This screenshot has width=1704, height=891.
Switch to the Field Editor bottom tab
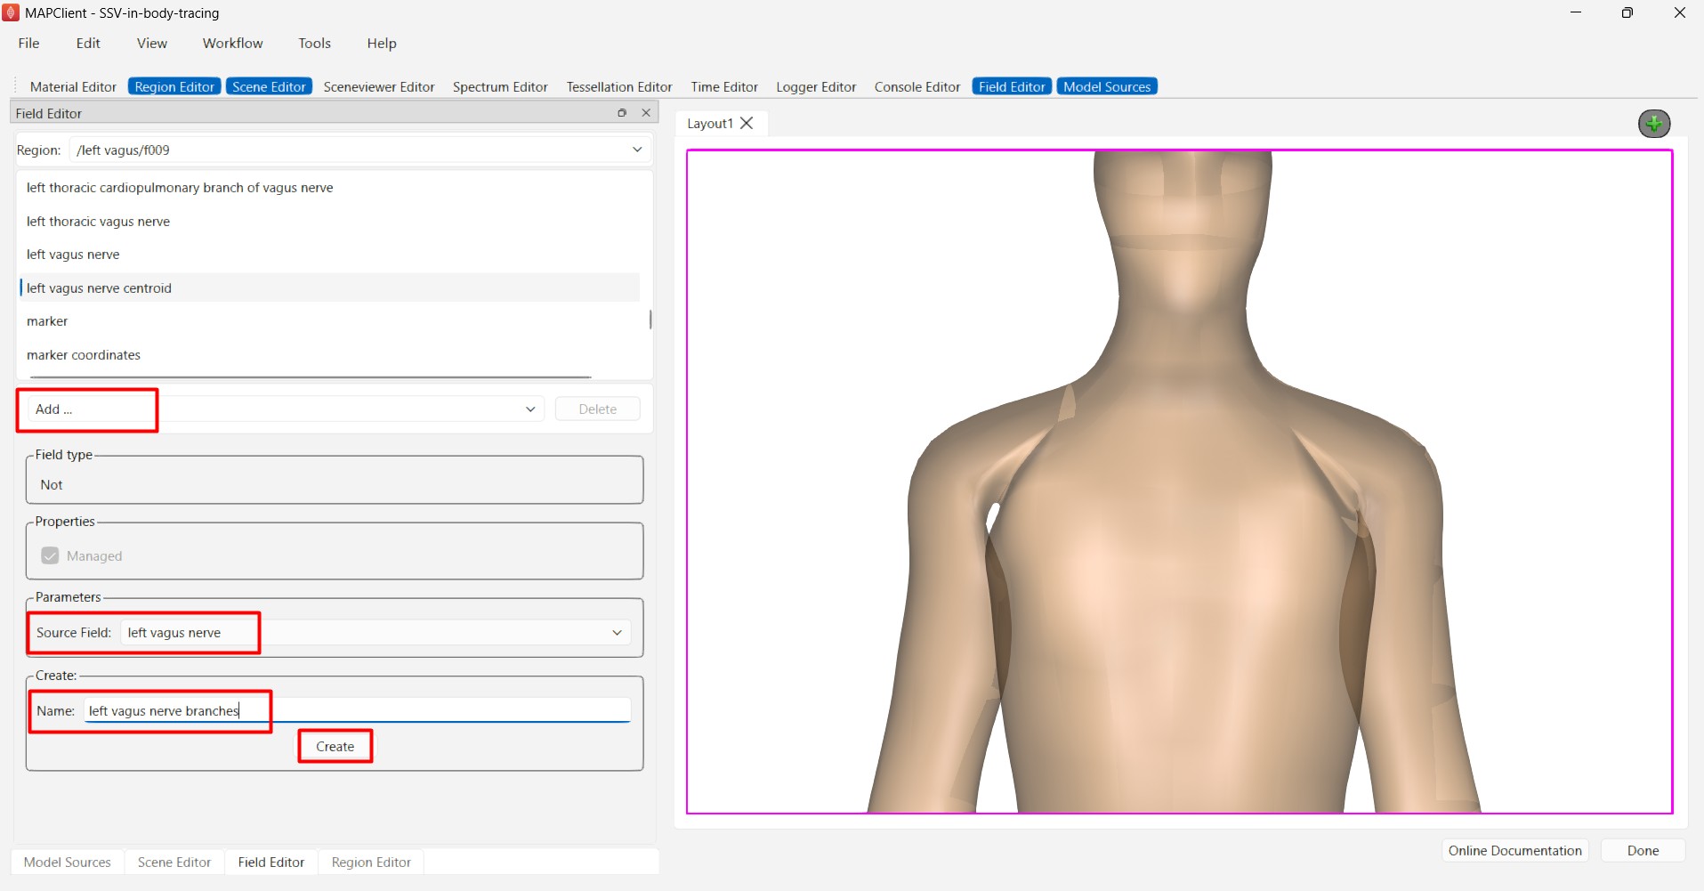pos(271,863)
